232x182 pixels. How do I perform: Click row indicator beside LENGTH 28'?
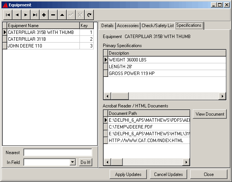106,67
